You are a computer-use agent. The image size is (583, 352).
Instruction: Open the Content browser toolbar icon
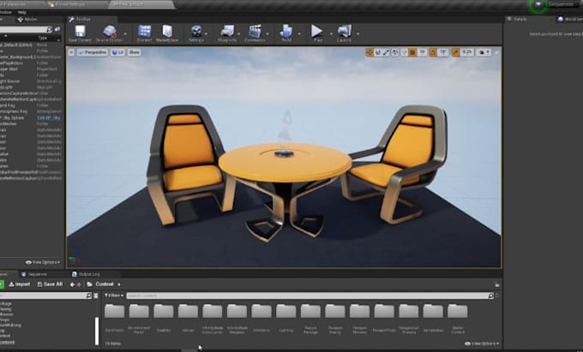click(144, 32)
